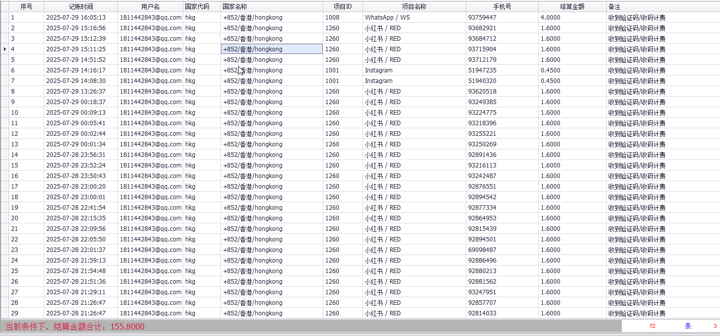720x336 pixels.
Task: Select the WhatsApp / WS project cell
Action: coord(414,17)
